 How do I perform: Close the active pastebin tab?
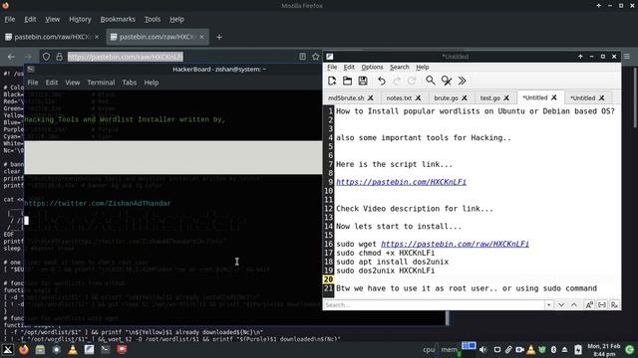point(201,37)
